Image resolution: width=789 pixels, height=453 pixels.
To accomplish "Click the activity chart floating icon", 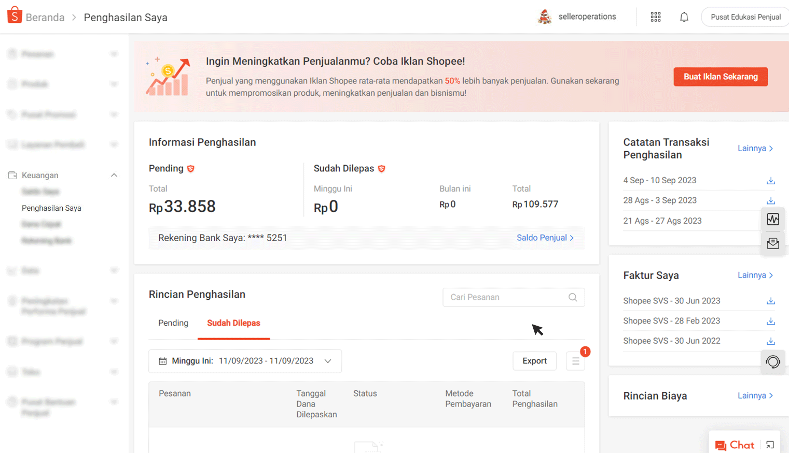I will (773, 220).
